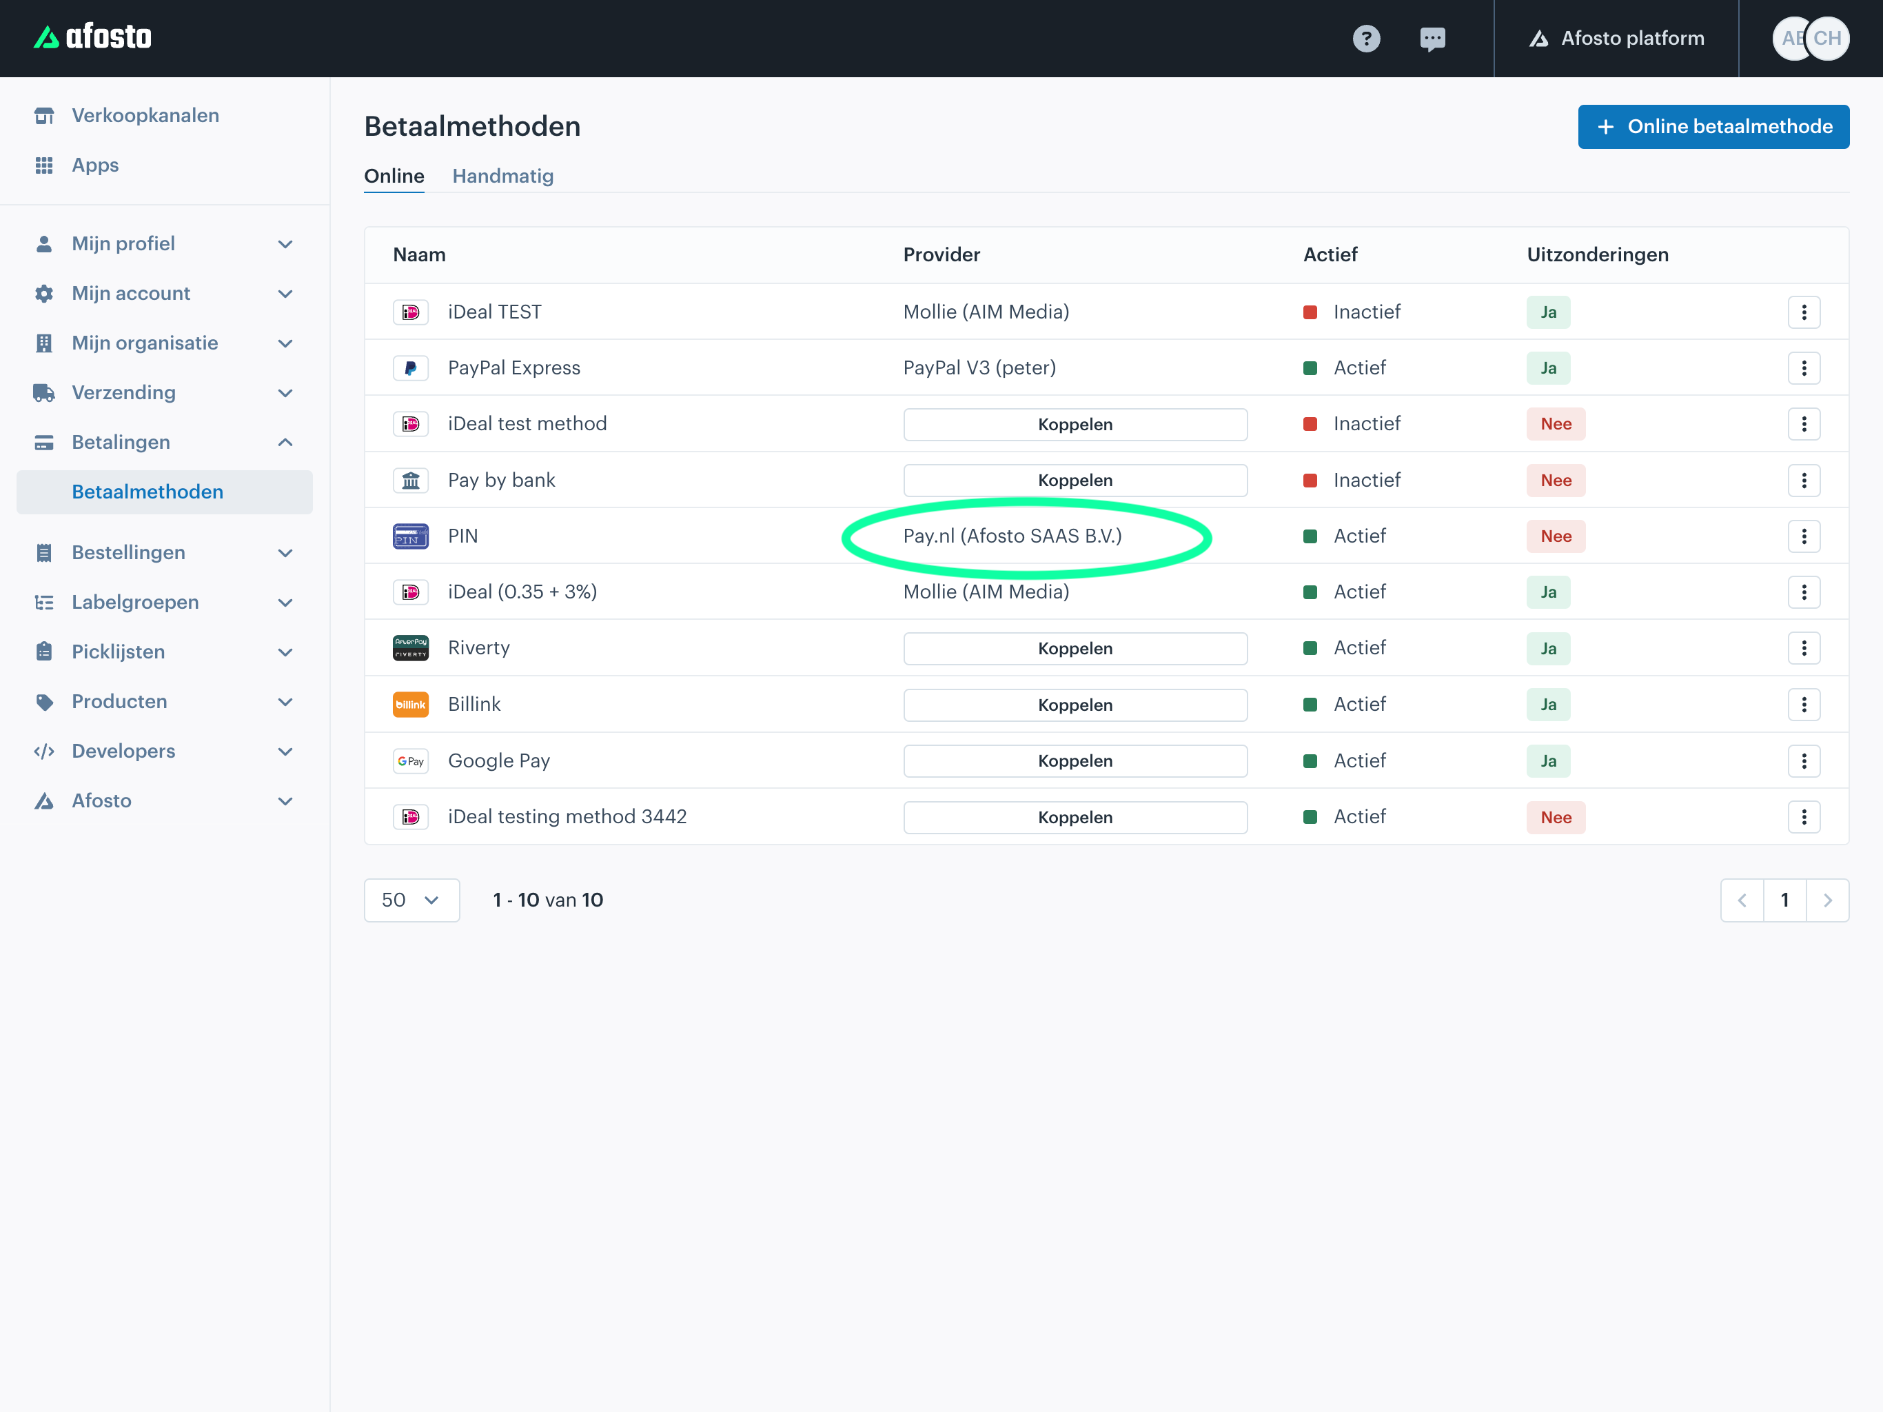Click Mollie (AIM Media) for iDeal TEST
This screenshot has height=1412, width=1883.
tap(986, 312)
